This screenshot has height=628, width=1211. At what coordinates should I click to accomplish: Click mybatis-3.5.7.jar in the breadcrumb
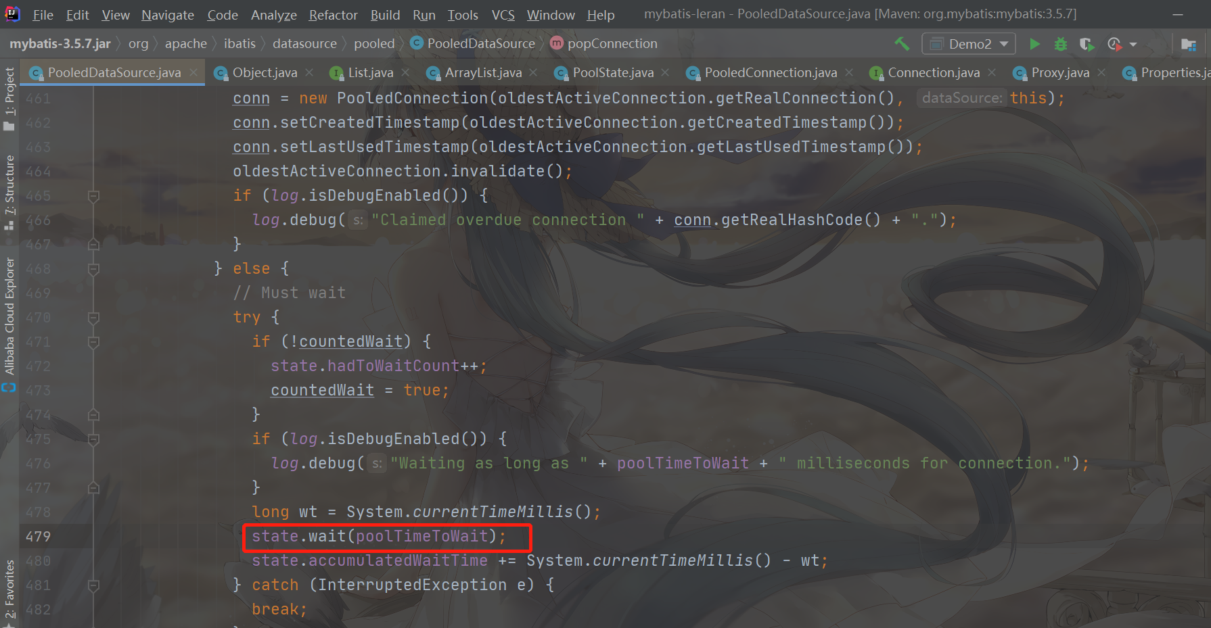tap(60, 44)
